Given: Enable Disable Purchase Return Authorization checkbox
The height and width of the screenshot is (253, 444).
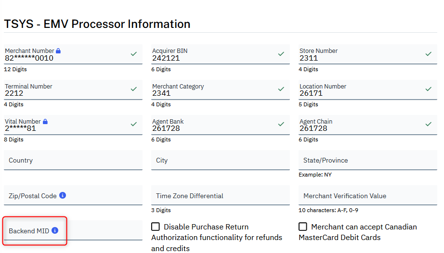Looking at the screenshot, I should click(156, 227).
